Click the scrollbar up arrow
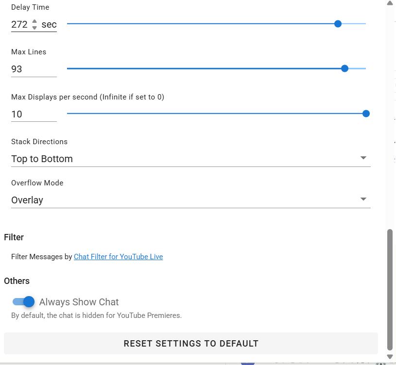The image size is (396, 365). click(390, 3)
